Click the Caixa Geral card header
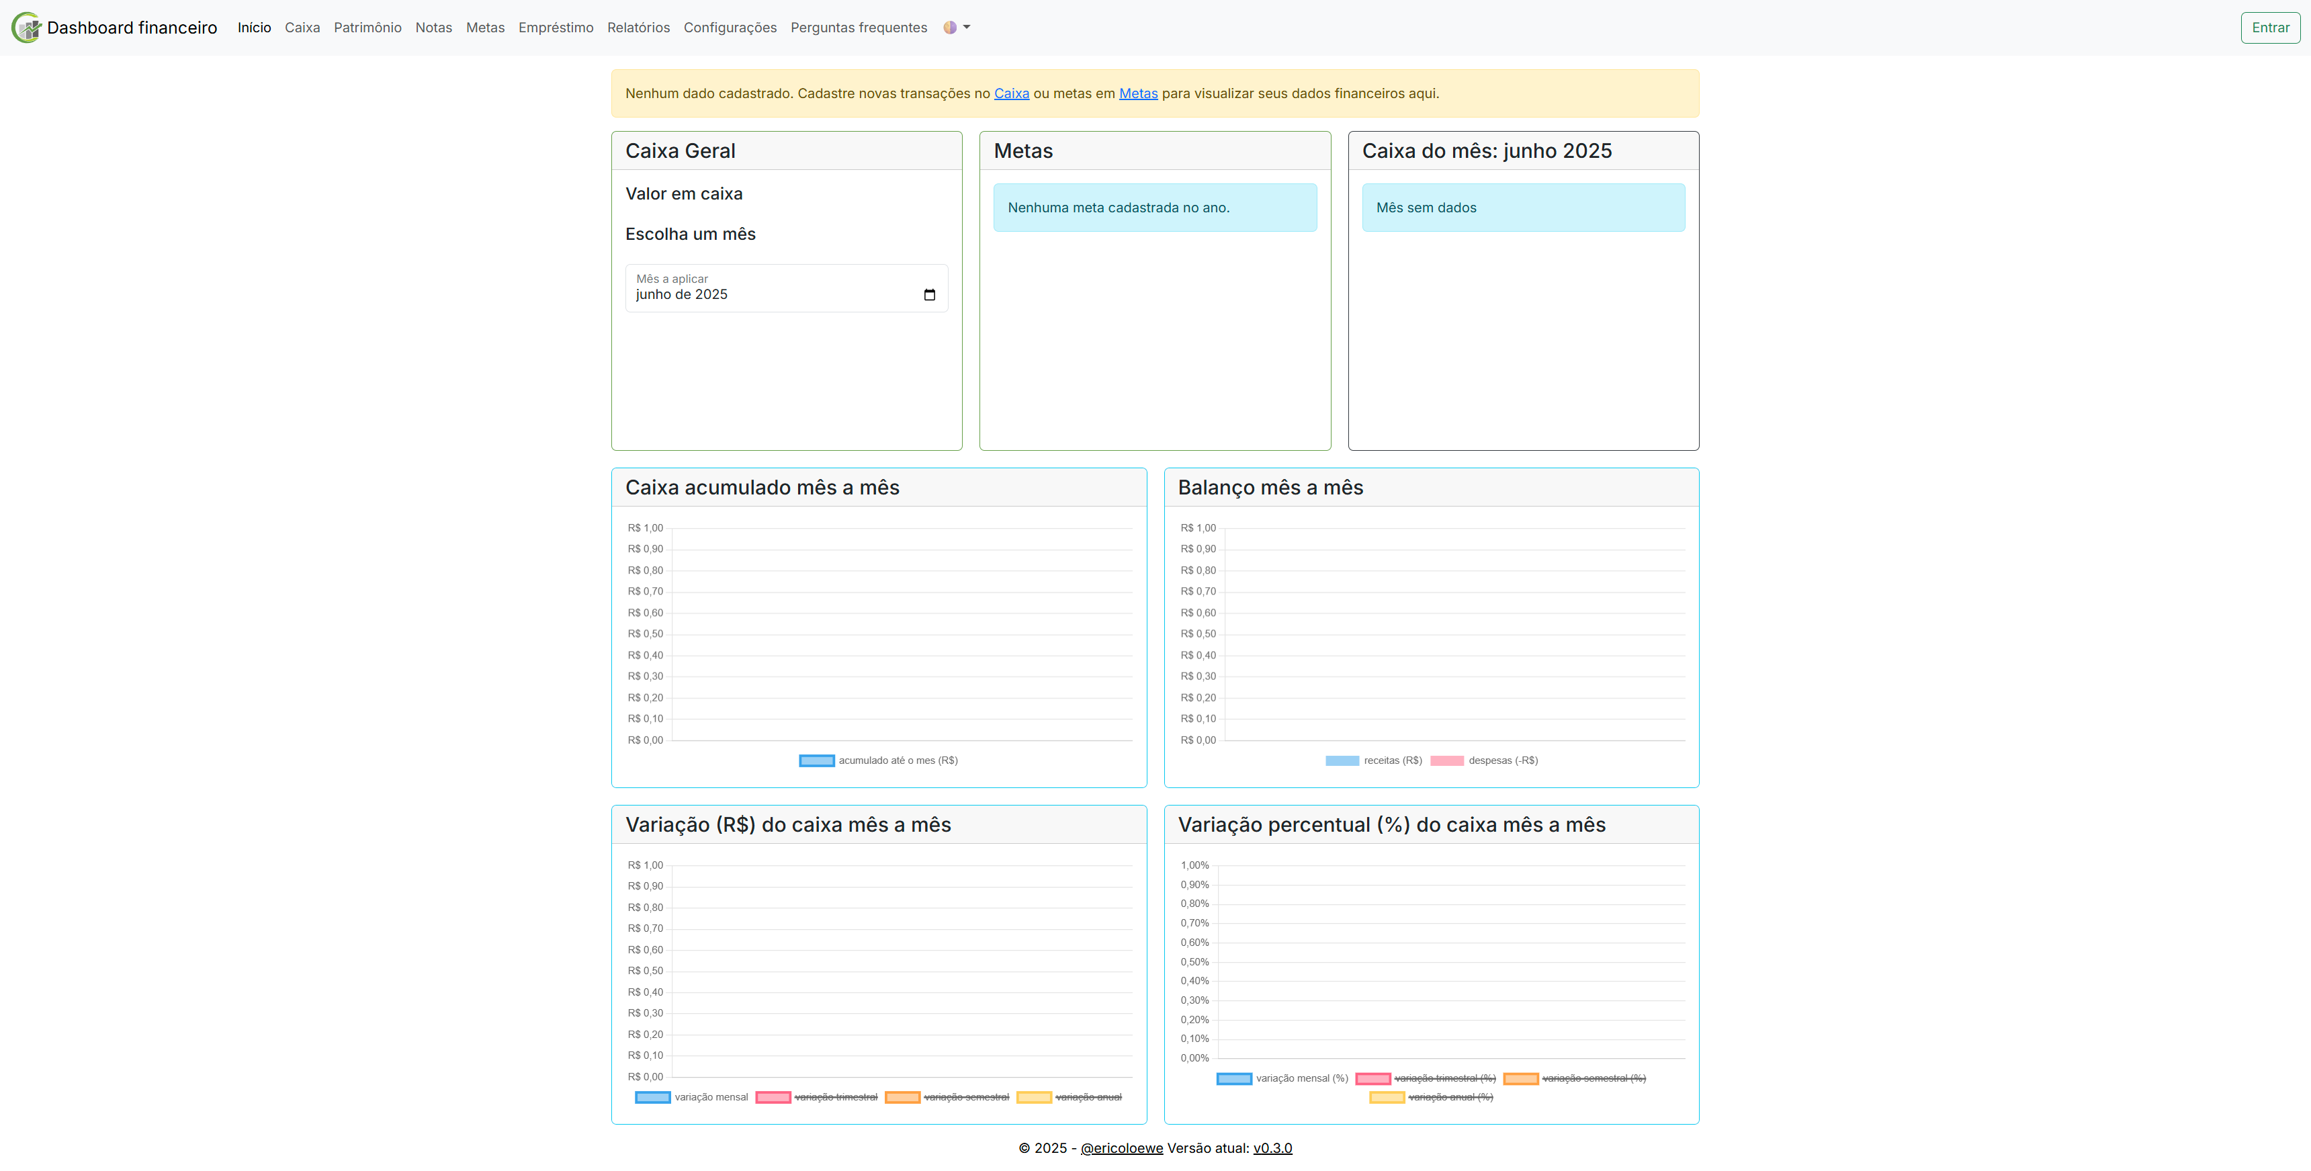This screenshot has height=1171, width=2311. point(787,150)
